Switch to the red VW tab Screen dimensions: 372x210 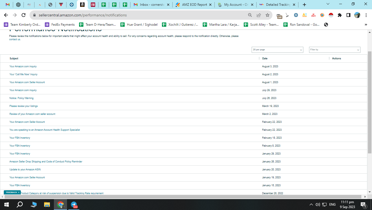tap(93, 5)
